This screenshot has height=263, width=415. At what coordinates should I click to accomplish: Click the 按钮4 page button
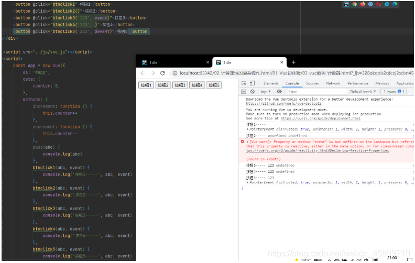(197, 85)
